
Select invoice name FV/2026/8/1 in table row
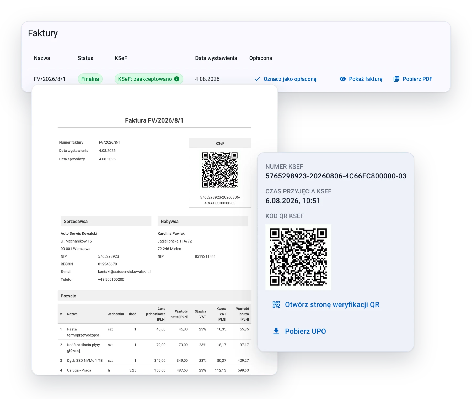click(50, 79)
